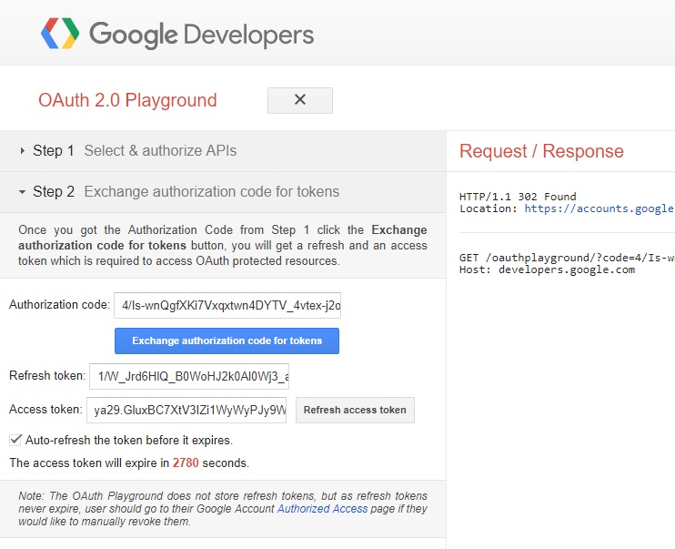Click the GET /oauthplayground request line
Image resolution: width=675 pixels, height=549 pixels.
click(x=566, y=258)
